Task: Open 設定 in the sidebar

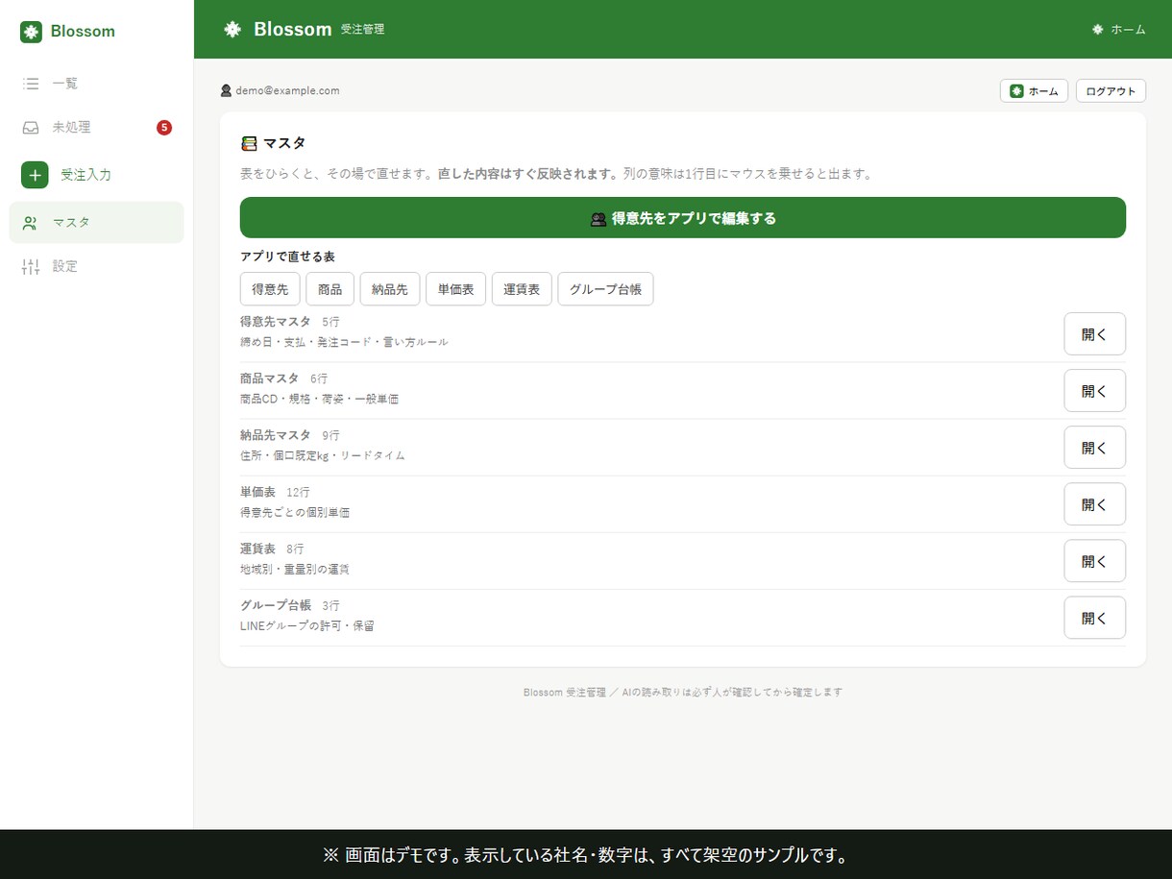Action: 96,266
